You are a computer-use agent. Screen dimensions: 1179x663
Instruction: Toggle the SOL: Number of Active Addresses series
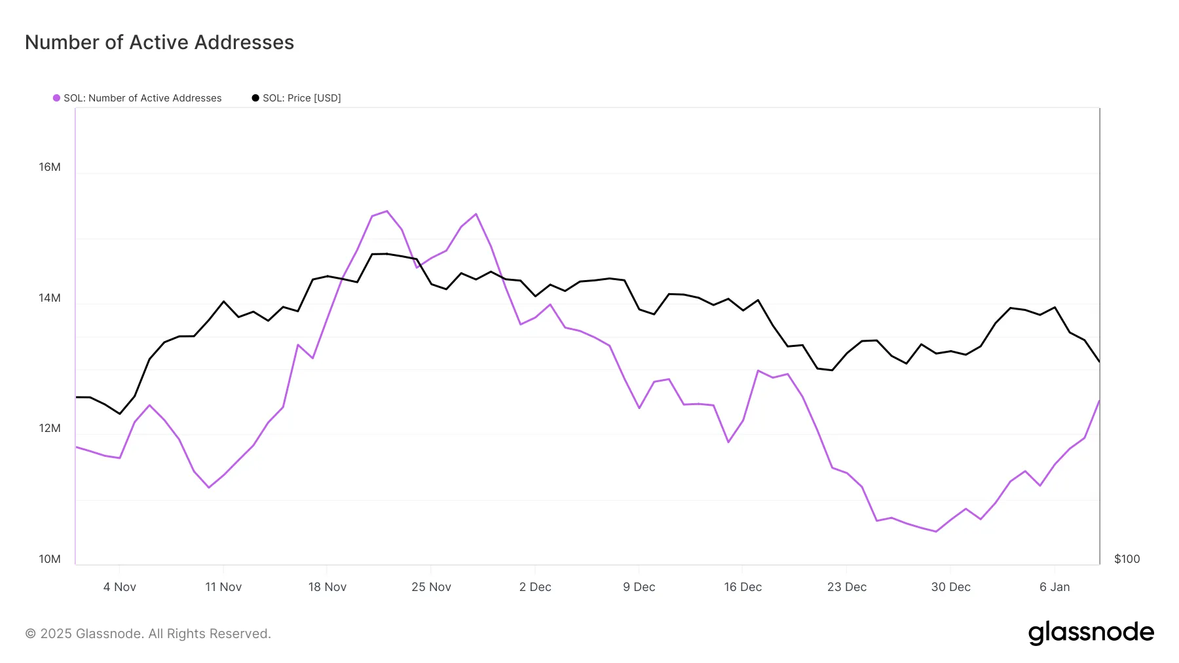click(143, 98)
